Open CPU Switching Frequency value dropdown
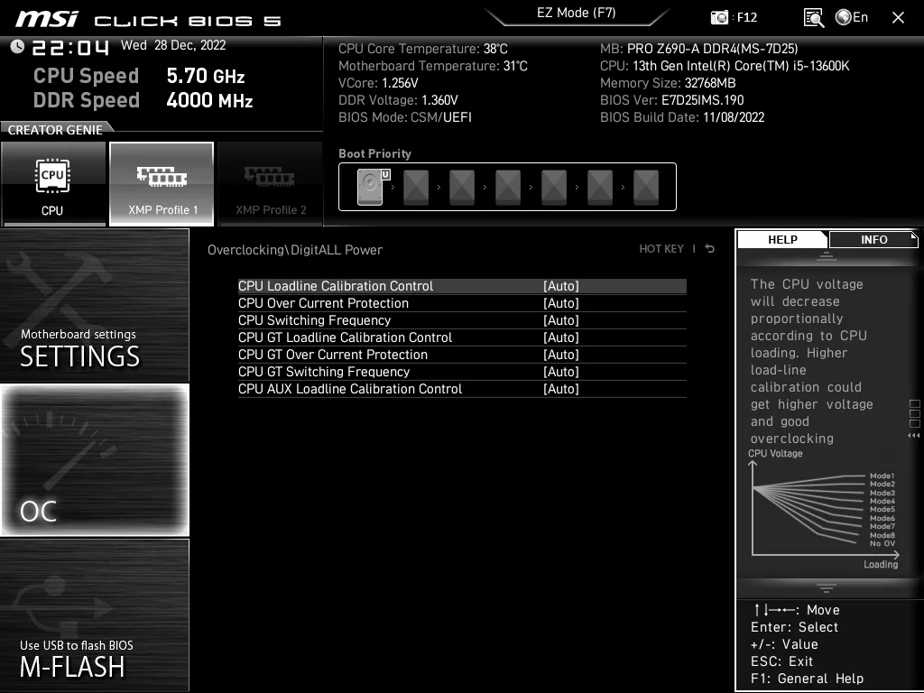 pos(561,320)
